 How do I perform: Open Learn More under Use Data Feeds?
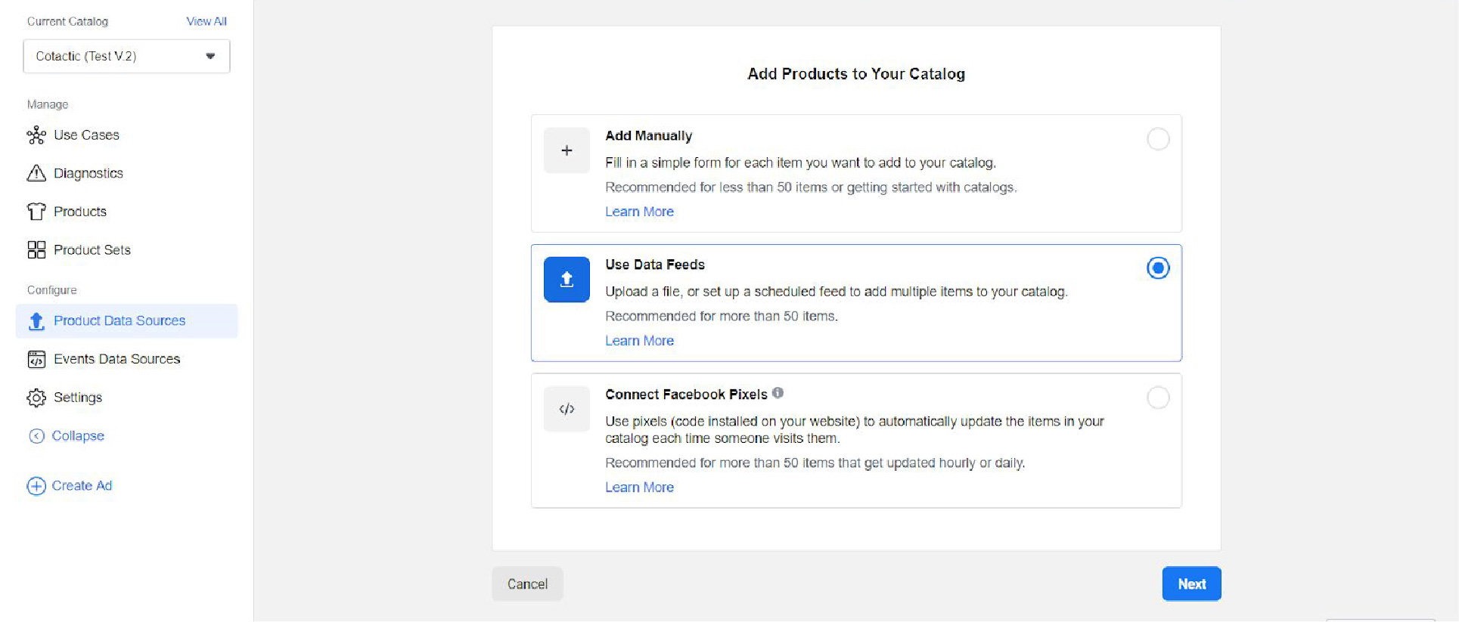coord(639,340)
